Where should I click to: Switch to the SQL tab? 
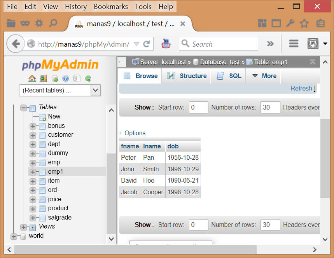point(229,76)
